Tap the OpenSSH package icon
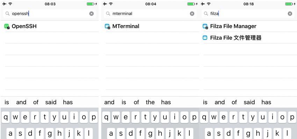This screenshot has height=139, width=297. 7,26
